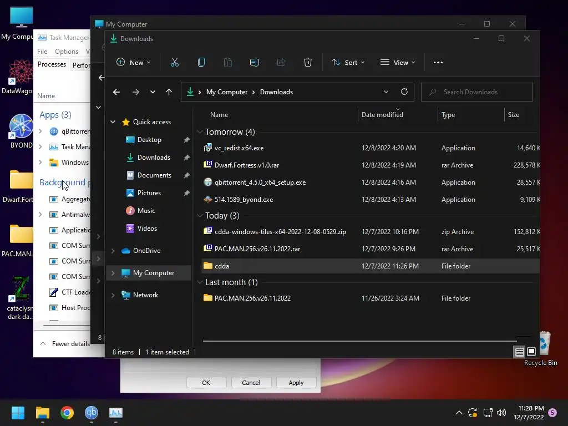The image size is (568, 426).
Task: Open Google Chrome from the taskbar
Action: point(67,413)
